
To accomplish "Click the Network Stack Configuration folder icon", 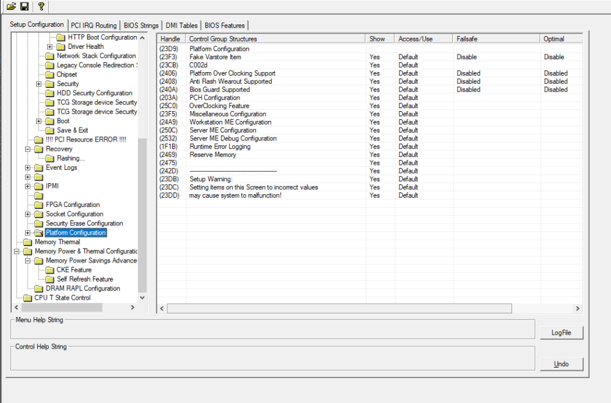I will (50, 56).
